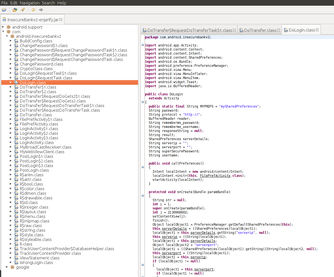Click the second toolbar icon with globe overlay
This screenshot has height=277, width=334.
point(15,10)
